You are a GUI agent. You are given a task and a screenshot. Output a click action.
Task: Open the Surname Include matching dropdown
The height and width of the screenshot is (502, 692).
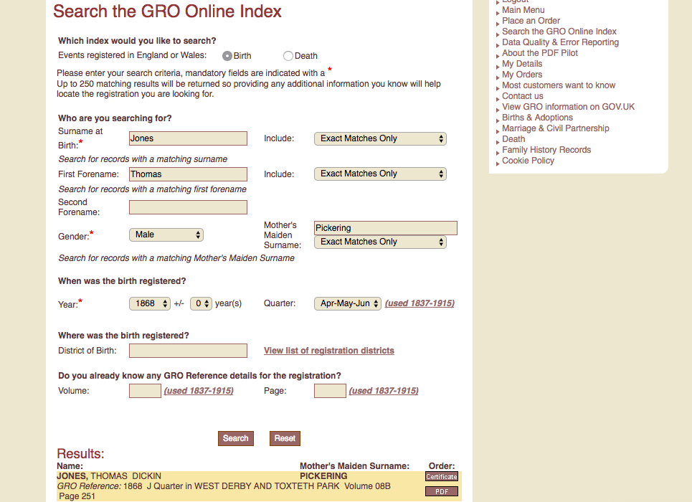(x=380, y=138)
